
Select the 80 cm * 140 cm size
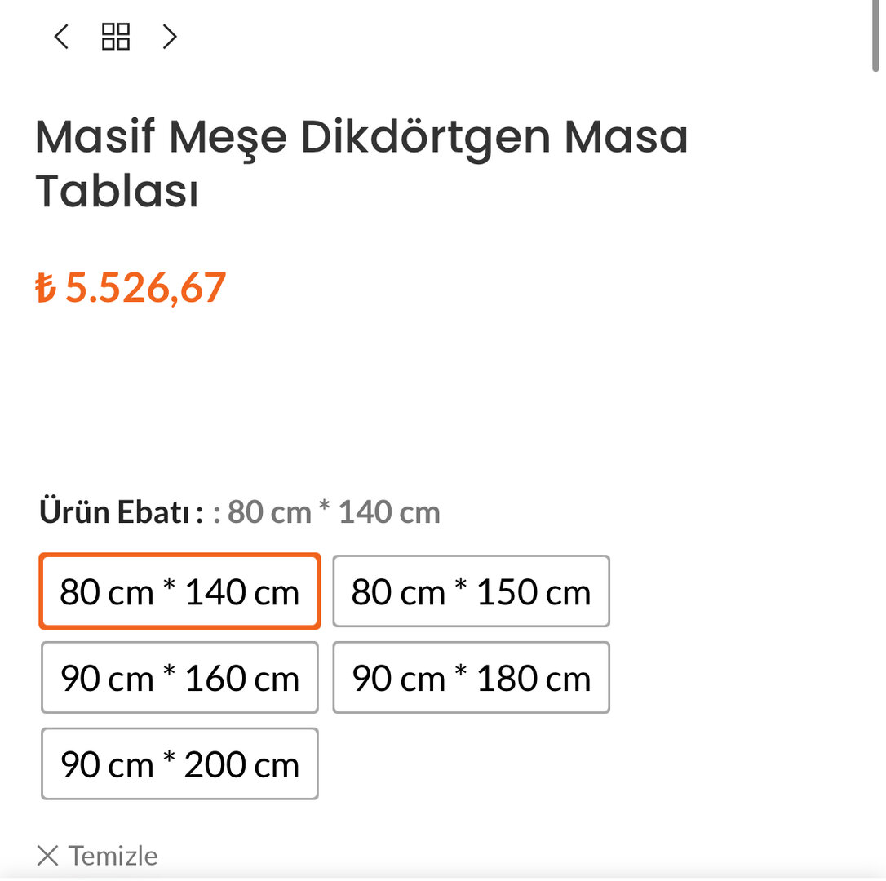(x=179, y=591)
